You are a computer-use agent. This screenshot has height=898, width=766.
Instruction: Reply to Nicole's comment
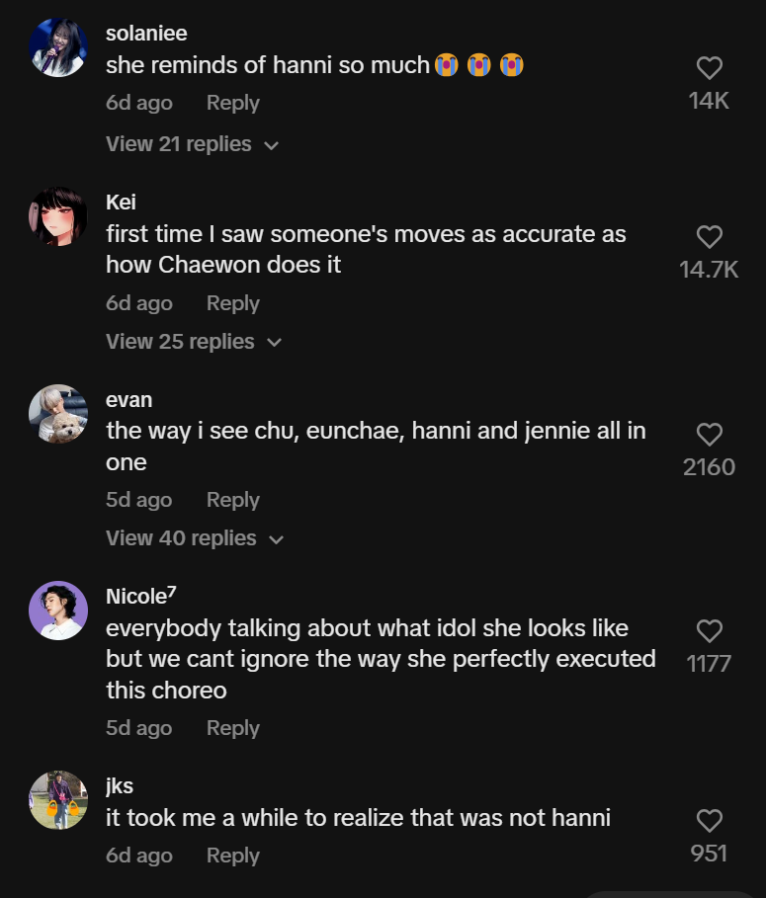(x=232, y=728)
